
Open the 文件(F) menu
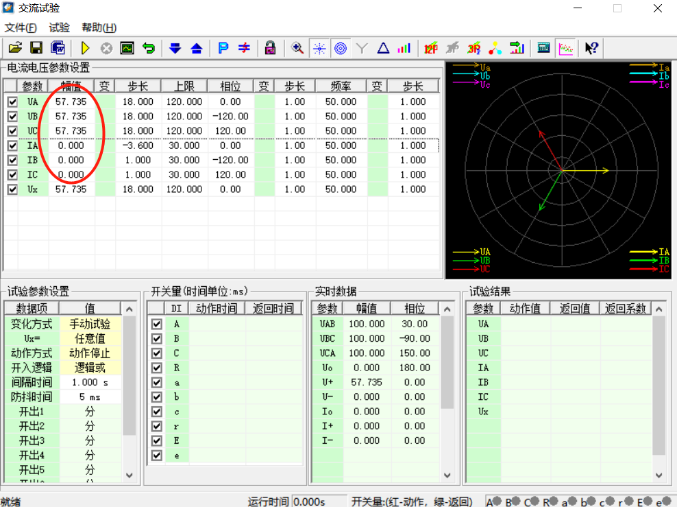coord(21,28)
